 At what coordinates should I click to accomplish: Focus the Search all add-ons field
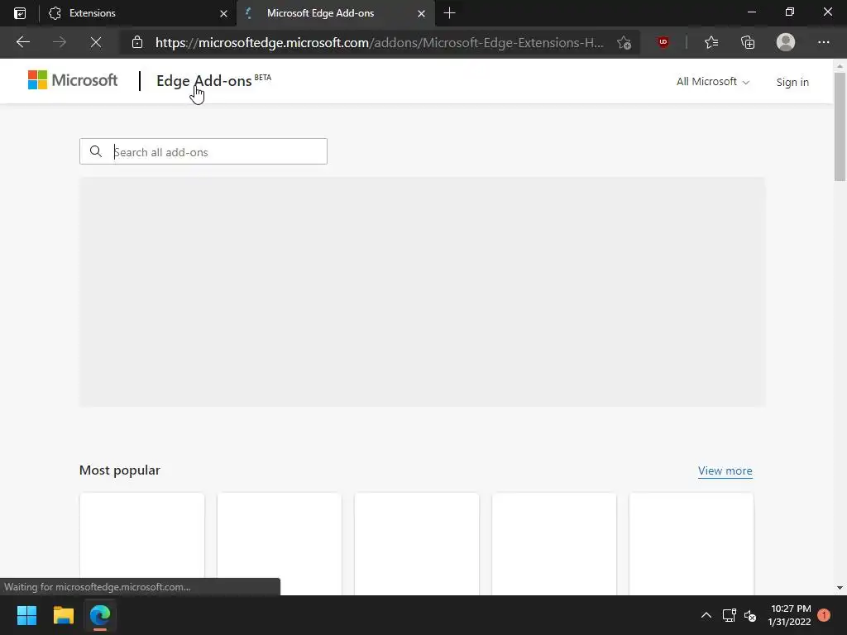(203, 152)
